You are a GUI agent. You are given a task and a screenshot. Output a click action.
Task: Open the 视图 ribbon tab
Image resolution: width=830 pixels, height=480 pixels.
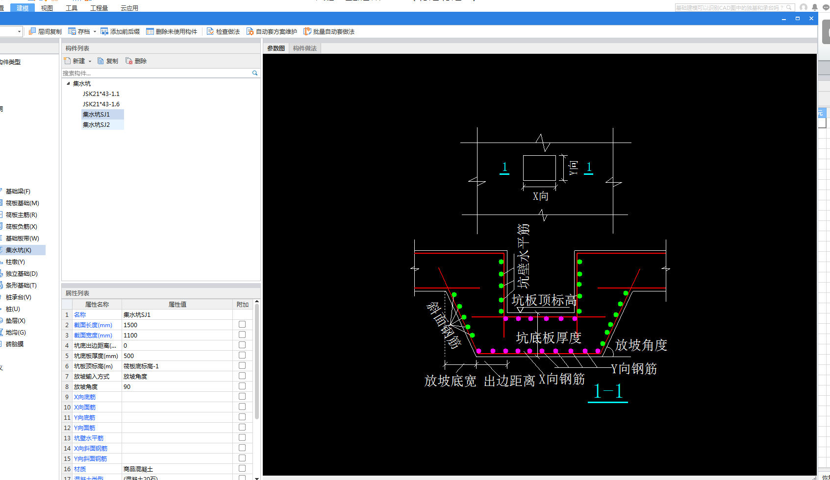click(47, 8)
